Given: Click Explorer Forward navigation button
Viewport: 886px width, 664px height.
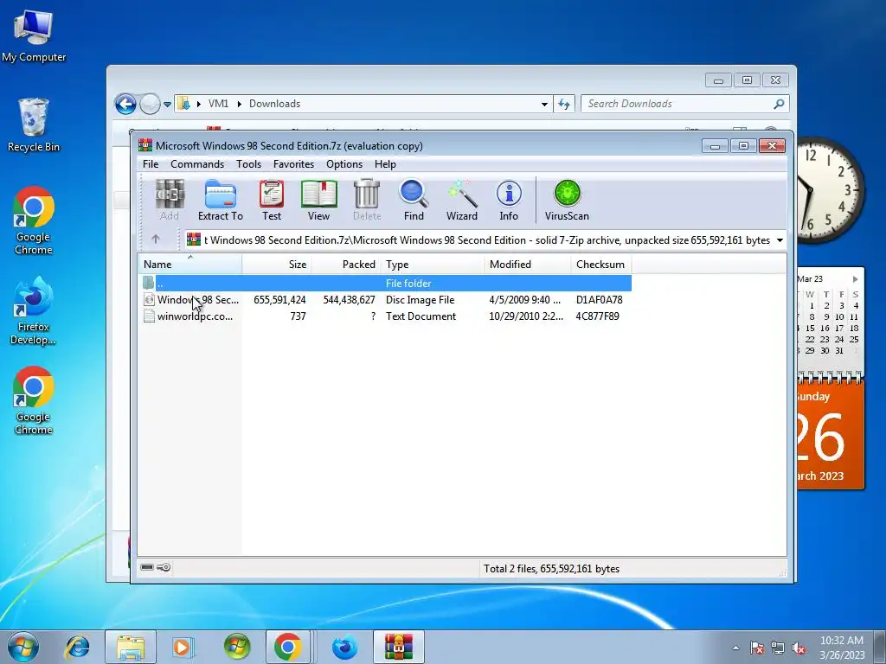Looking at the screenshot, I should pyautogui.click(x=150, y=104).
